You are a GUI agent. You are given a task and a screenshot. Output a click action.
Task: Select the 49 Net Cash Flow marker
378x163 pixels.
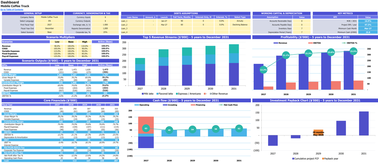(x=169, y=130)
